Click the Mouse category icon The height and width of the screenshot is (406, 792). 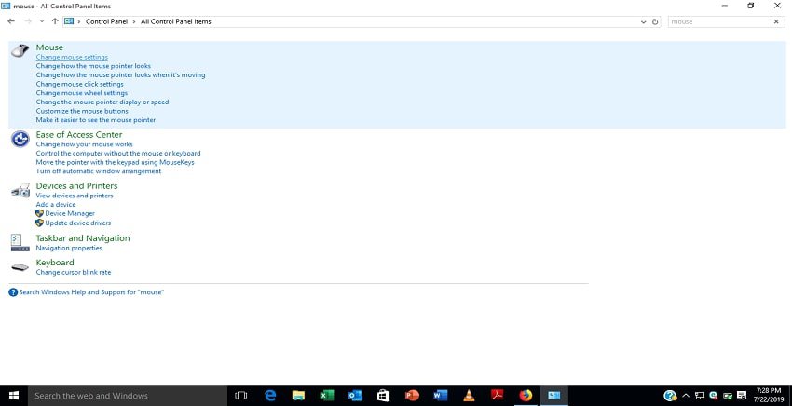coord(20,51)
